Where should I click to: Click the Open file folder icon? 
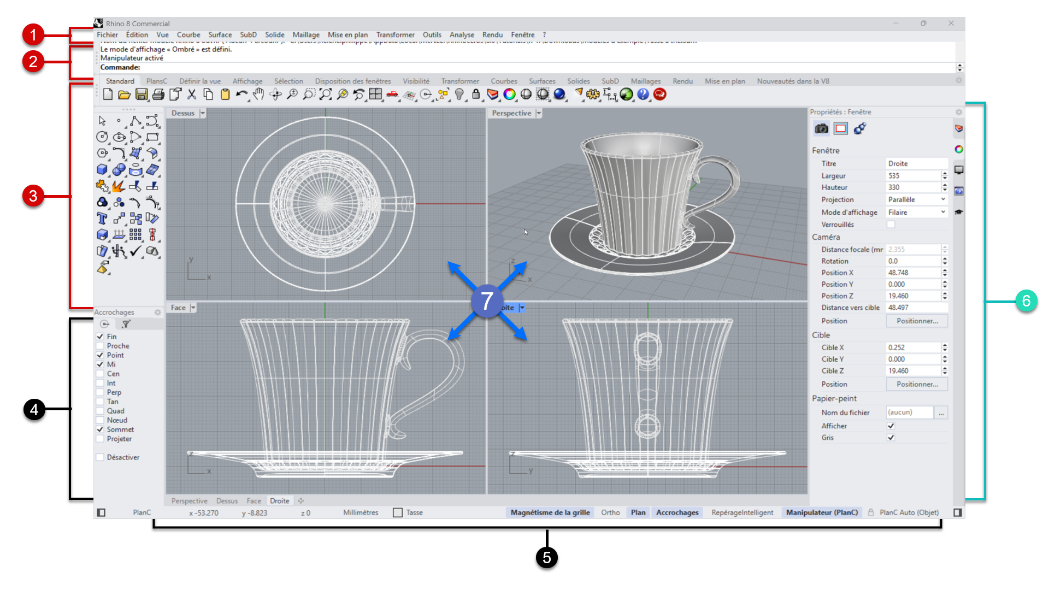[124, 95]
